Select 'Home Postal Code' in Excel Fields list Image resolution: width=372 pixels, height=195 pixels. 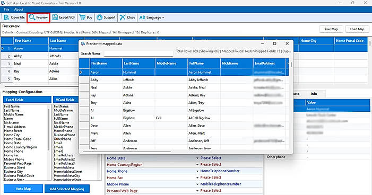coord(18,139)
